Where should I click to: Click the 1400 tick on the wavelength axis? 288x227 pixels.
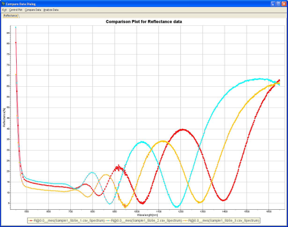tap(225, 211)
